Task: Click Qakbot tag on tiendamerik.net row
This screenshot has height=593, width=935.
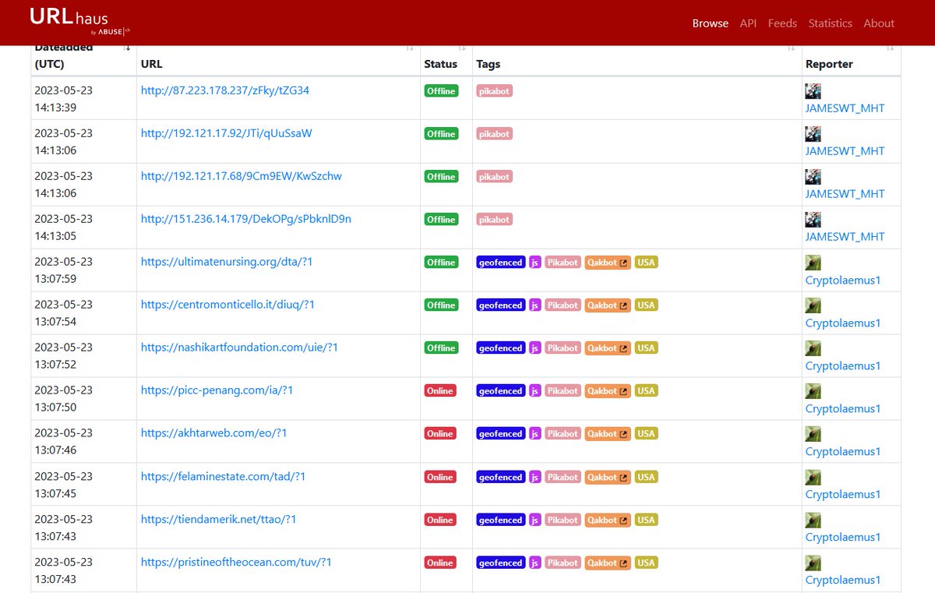Action: click(x=608, y=520)
